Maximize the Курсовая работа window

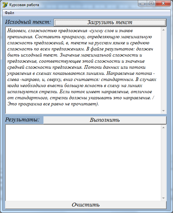[151, 4]
